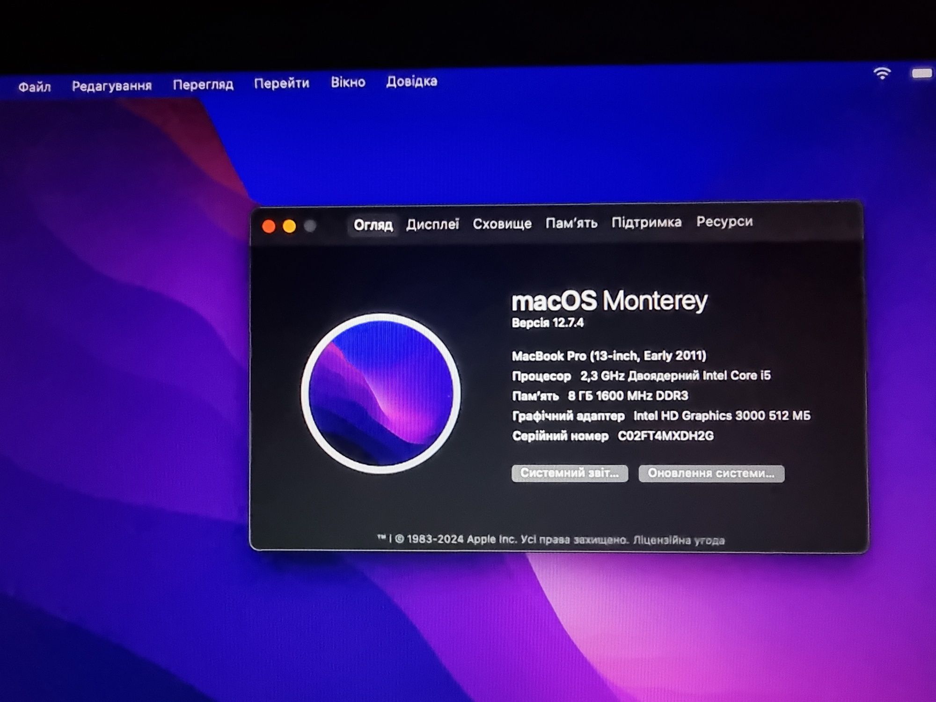Switch to the Ресурси tab
Screen dimensions: 936x702
tap(724, 221)
